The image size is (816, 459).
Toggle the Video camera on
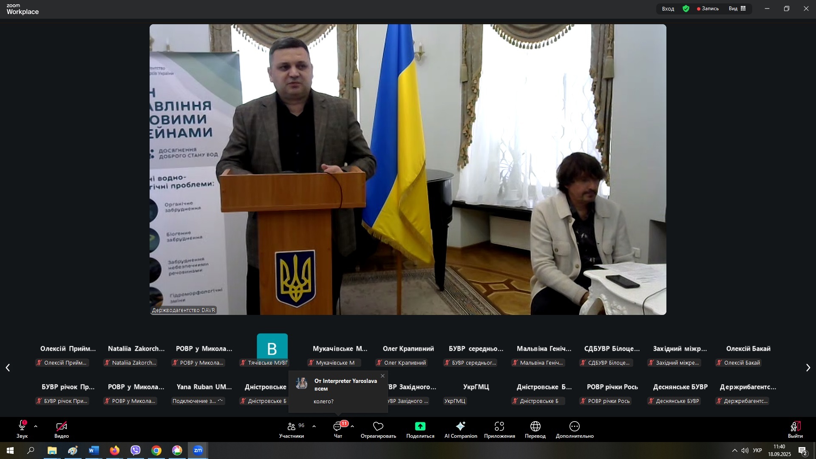(x=62, y=426)
